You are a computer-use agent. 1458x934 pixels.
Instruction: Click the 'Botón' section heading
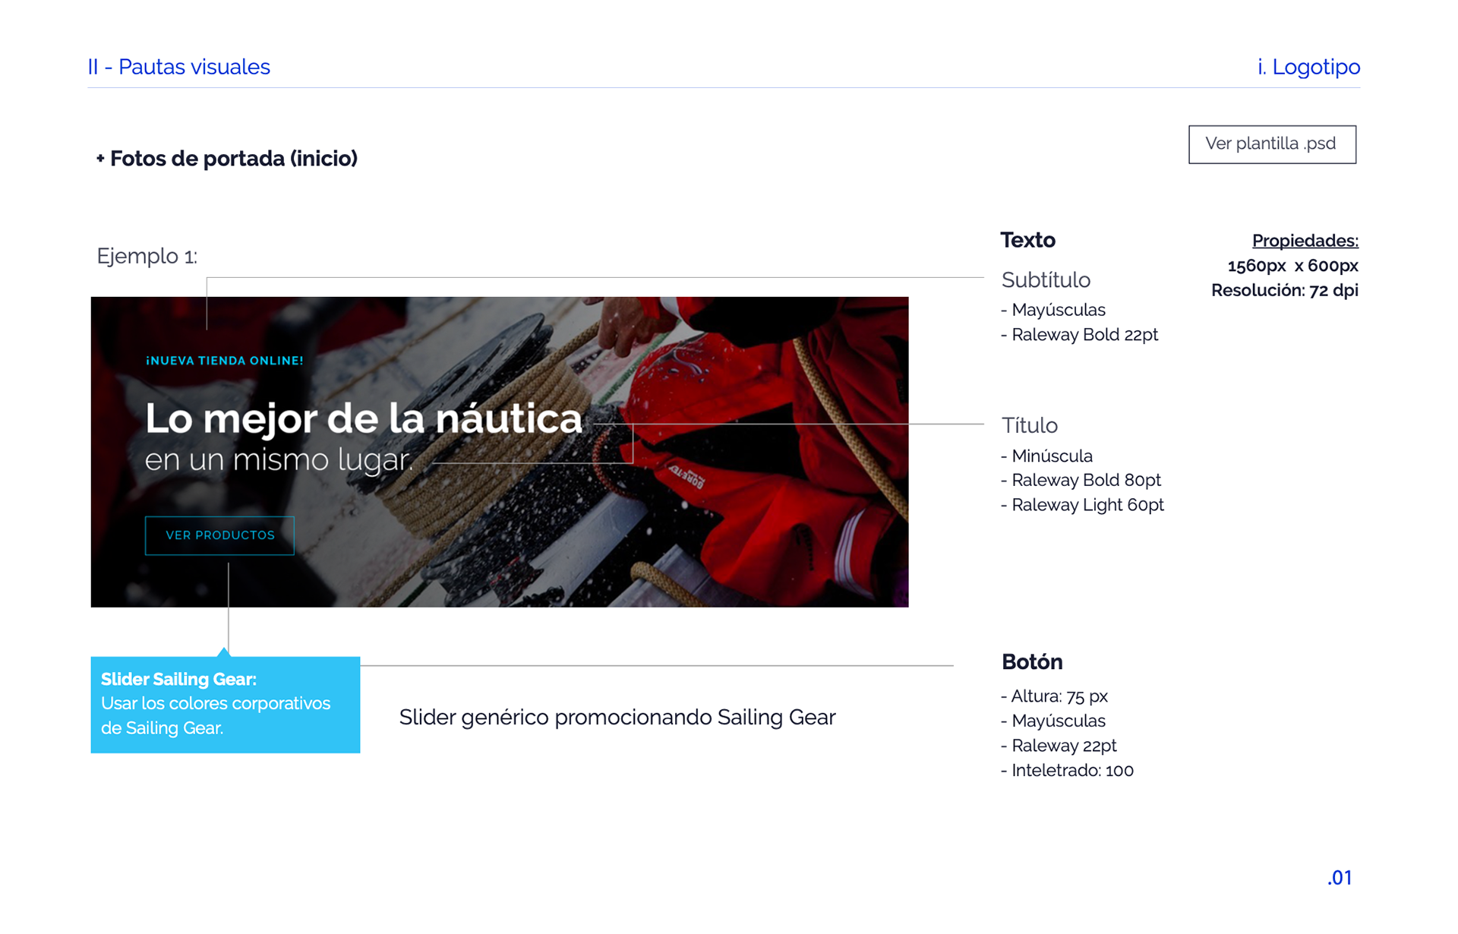pos(1031,661)
